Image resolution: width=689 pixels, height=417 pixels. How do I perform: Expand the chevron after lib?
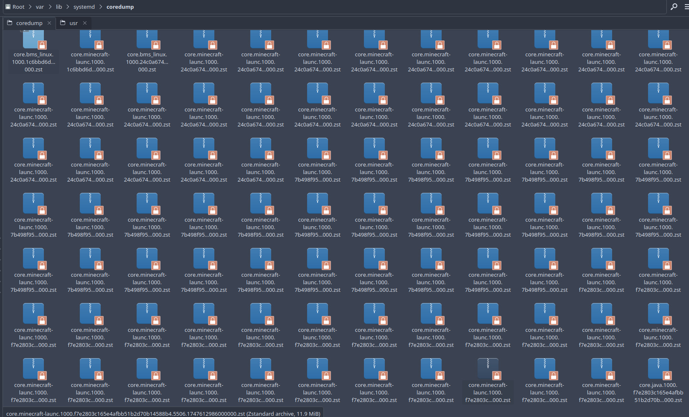(x=68, y=7)
